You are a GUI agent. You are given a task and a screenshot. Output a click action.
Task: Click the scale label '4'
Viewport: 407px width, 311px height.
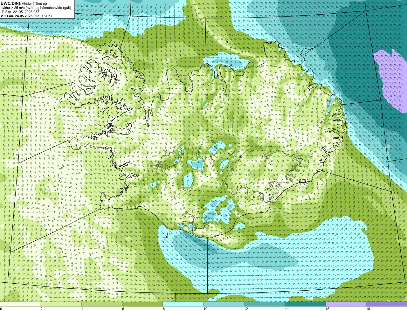[x=82, y=309]
